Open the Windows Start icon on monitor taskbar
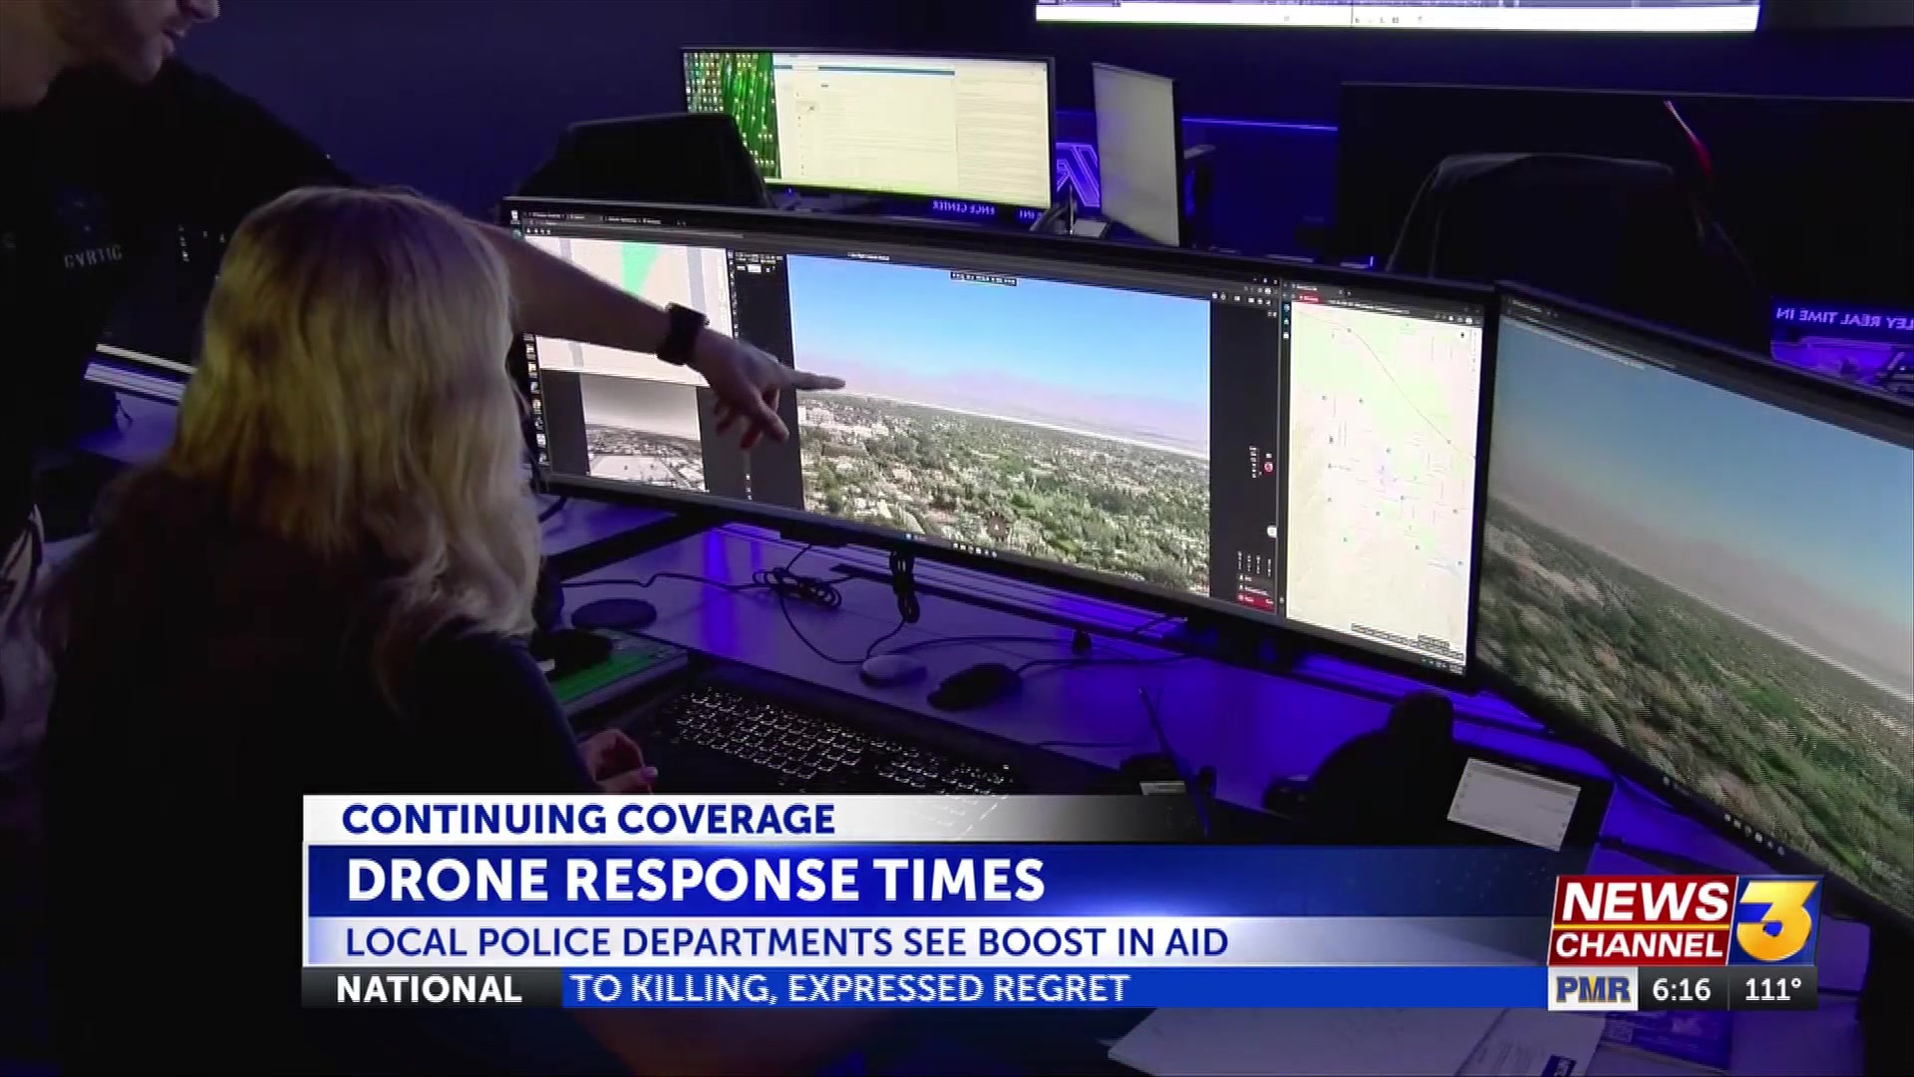 click(909, 536)
